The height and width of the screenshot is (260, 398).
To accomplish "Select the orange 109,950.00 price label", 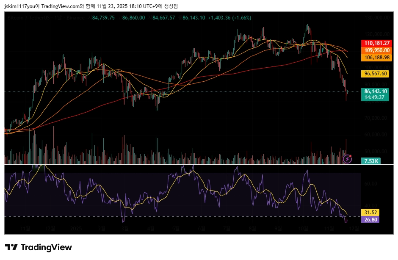I will (377, 50).
